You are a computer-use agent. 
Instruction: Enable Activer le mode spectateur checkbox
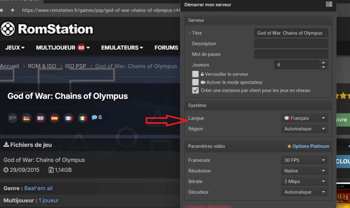click(195, 82)
